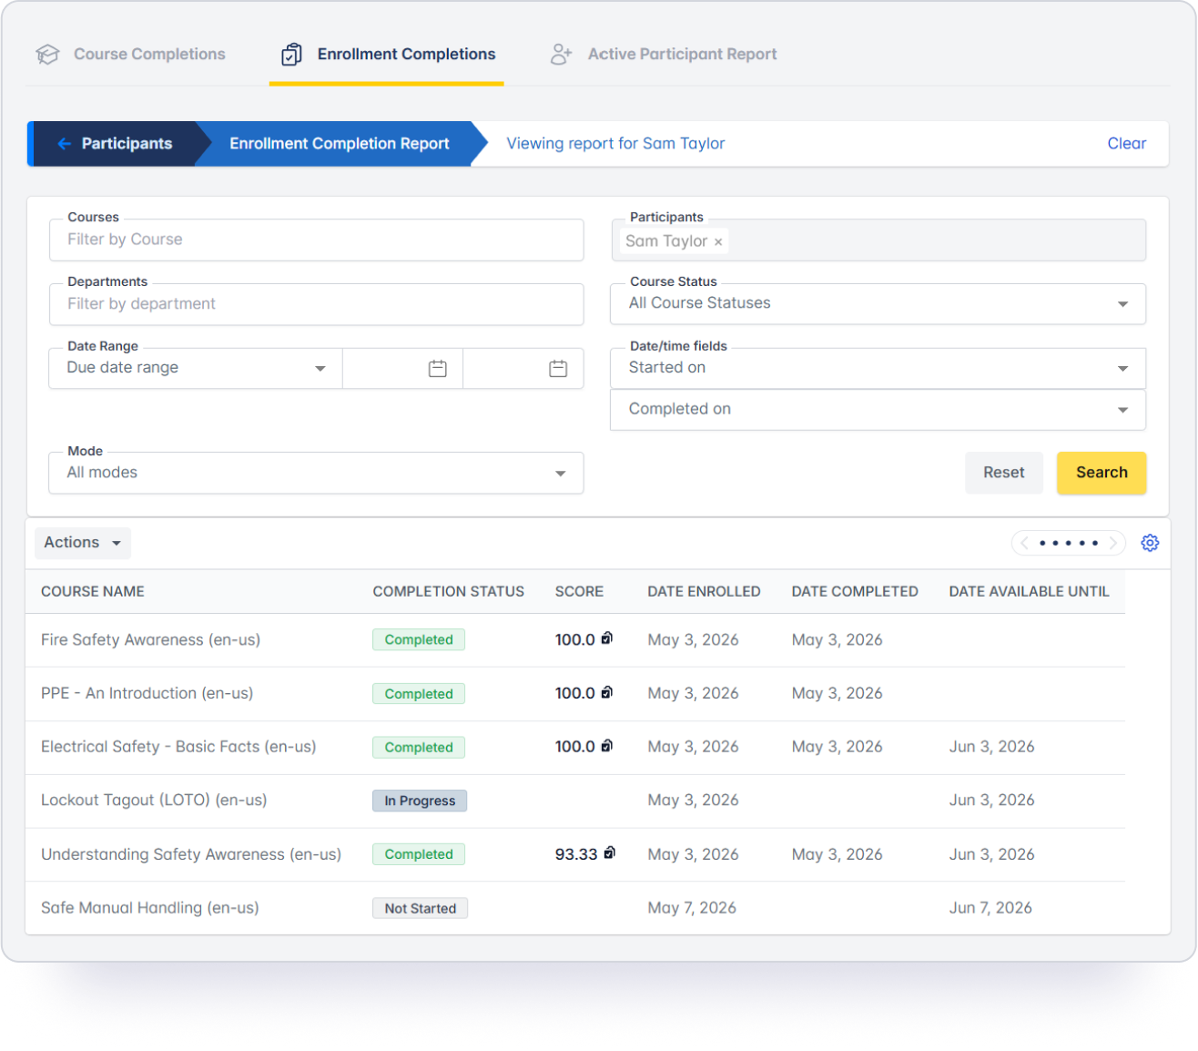Click the Clear link
1198x1051 pixels.
point(1126,144)
